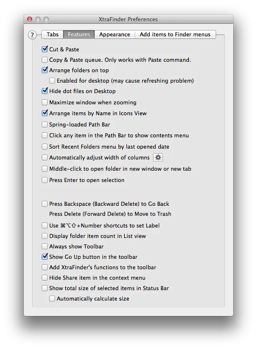Turn on Always show Toolbar

pos(45,246)
